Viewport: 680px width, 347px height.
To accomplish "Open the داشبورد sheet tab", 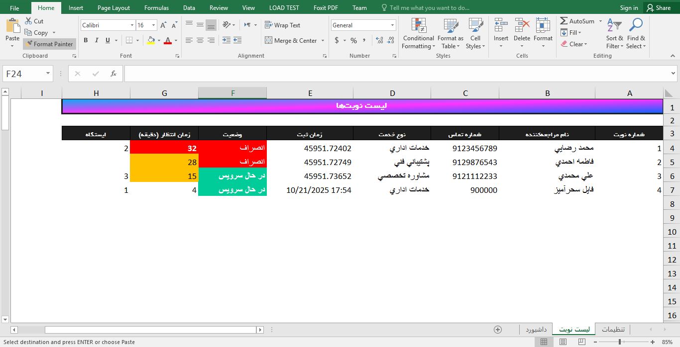I will 536,330.
